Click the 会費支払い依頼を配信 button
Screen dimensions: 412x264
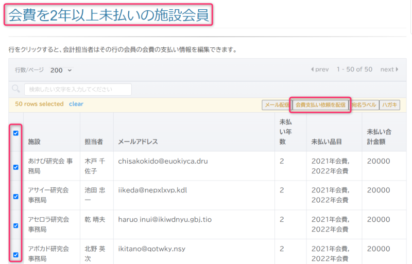pyautogui.click(x=320, y=105)
